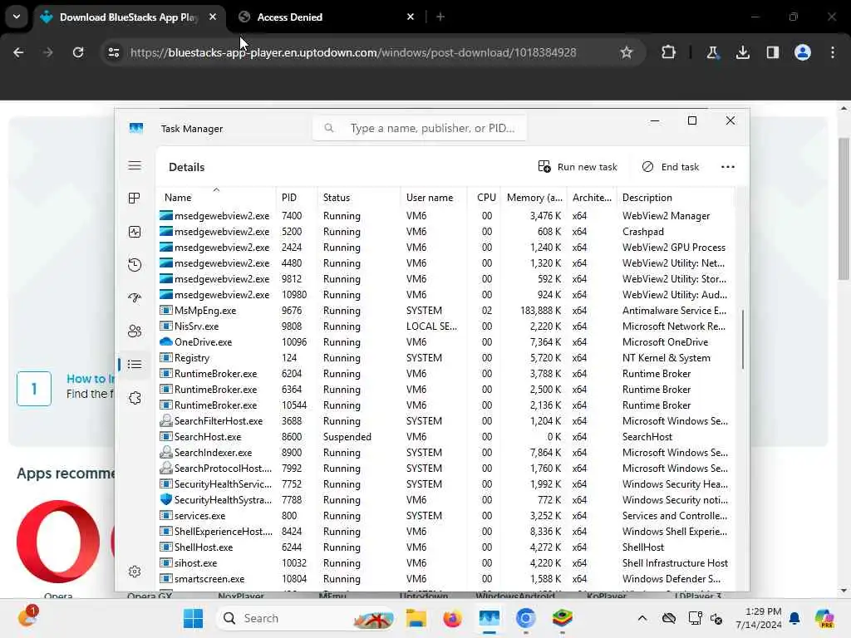Open Chrome Labs flask icon
This screenshot has height=638, width=851.
[x=712, y=52]
